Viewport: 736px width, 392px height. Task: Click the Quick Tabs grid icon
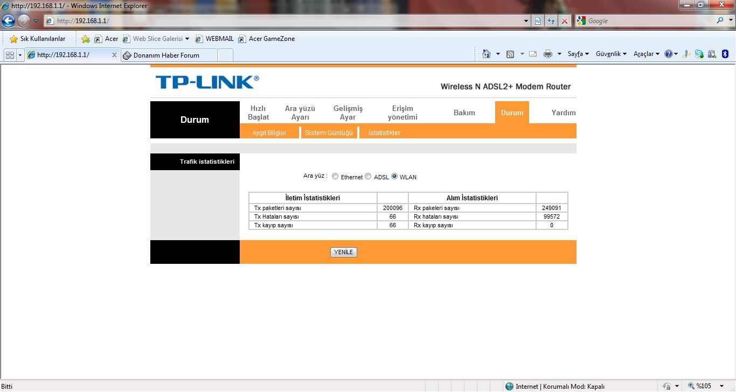point(10,55)
